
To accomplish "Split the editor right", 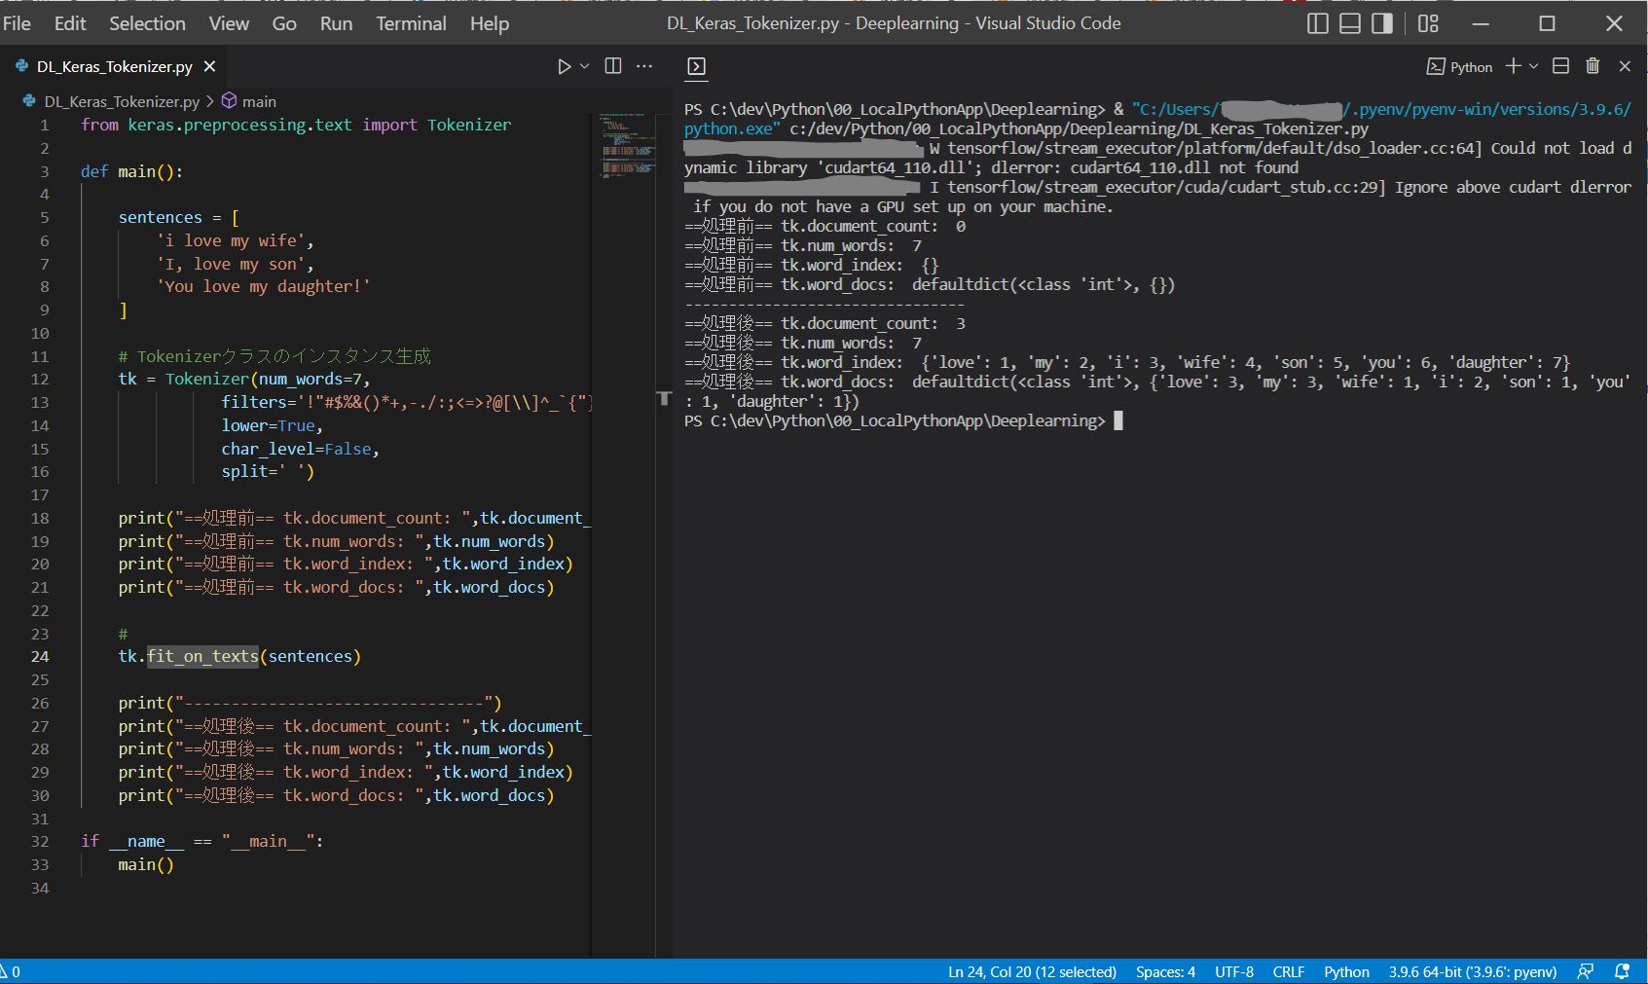I will pos(613,66).
